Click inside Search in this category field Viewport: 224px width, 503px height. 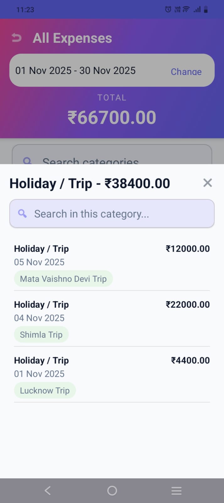pyautogui.click(x=112, y=214)
